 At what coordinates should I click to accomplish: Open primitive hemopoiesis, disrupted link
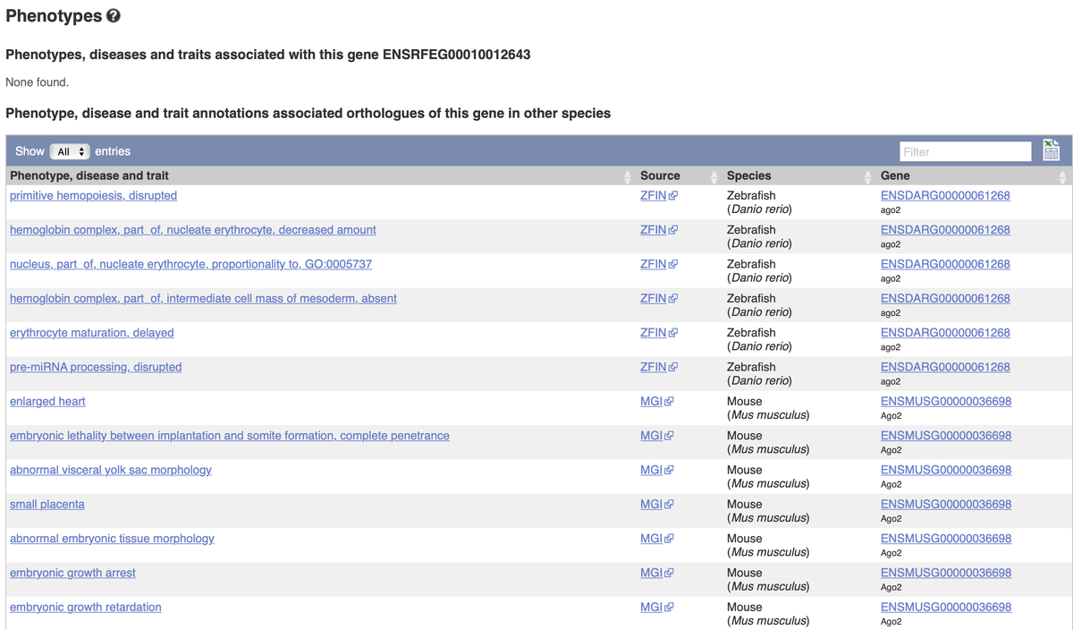[x=93, y=195]
